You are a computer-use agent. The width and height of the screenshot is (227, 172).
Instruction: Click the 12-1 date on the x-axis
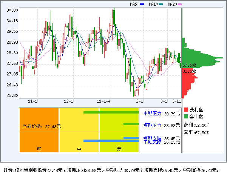coord(68,101)
